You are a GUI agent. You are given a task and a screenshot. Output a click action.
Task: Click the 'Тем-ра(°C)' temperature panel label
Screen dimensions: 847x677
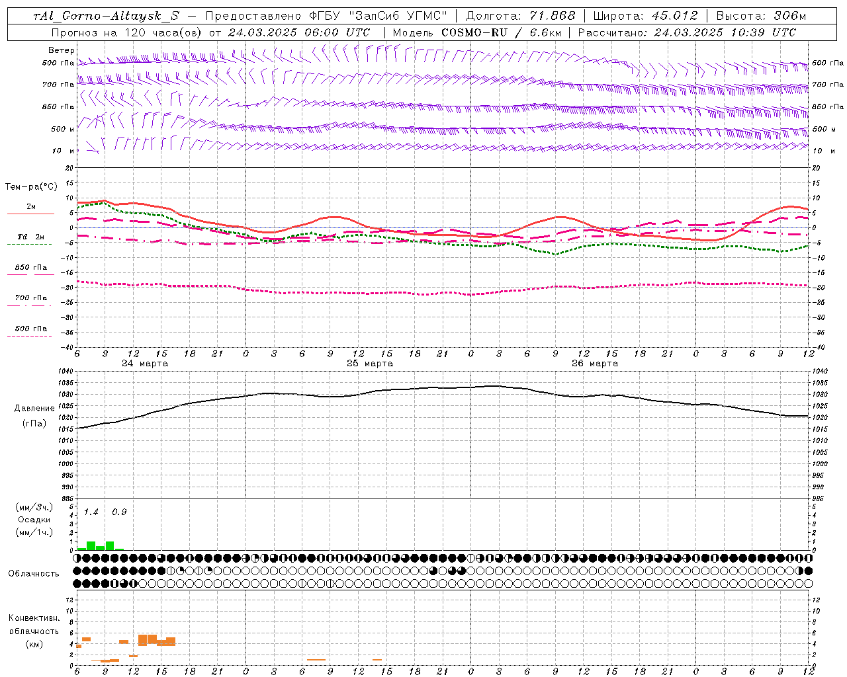coord(31,187)
